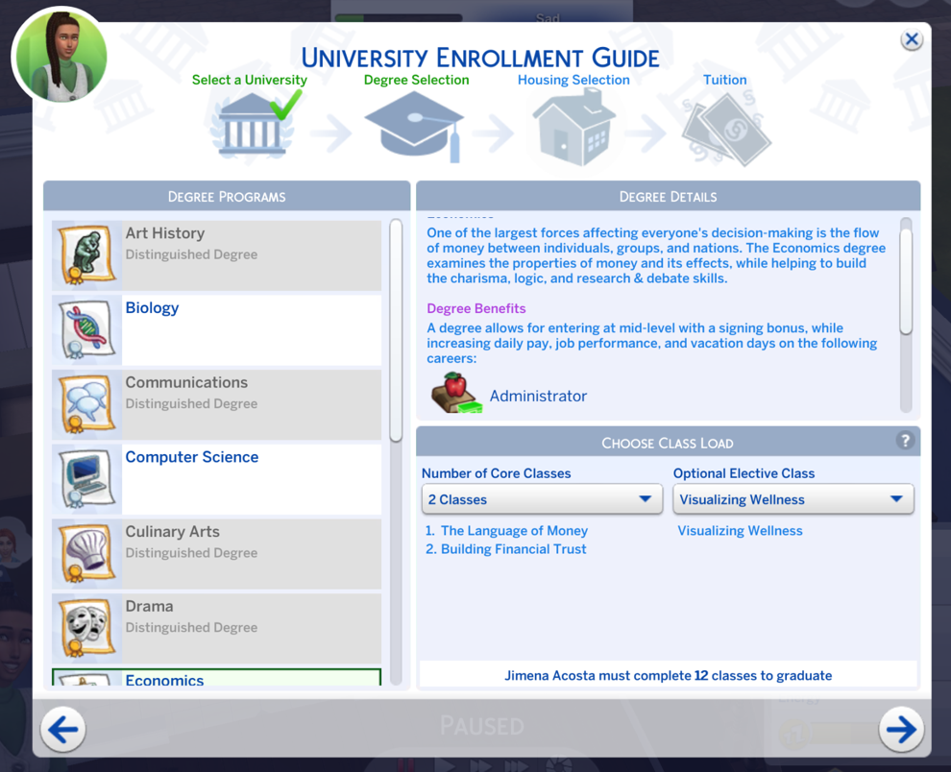This screenshot has width=951, height=772.
Task: Click the Housing Selection step label
Action: click(x=573, y=80)
